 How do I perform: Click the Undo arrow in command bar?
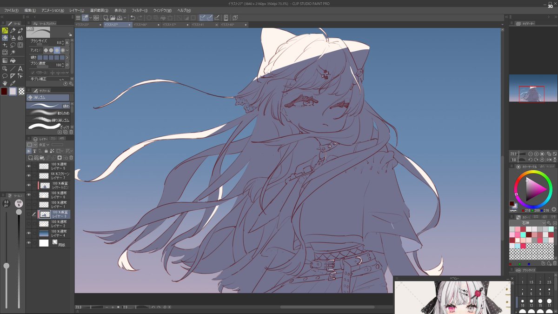[x=133, y=18]
